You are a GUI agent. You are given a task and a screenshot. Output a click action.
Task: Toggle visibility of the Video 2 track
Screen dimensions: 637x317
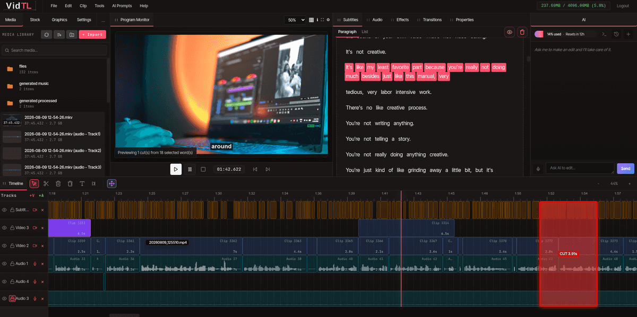tap(4, 246)
